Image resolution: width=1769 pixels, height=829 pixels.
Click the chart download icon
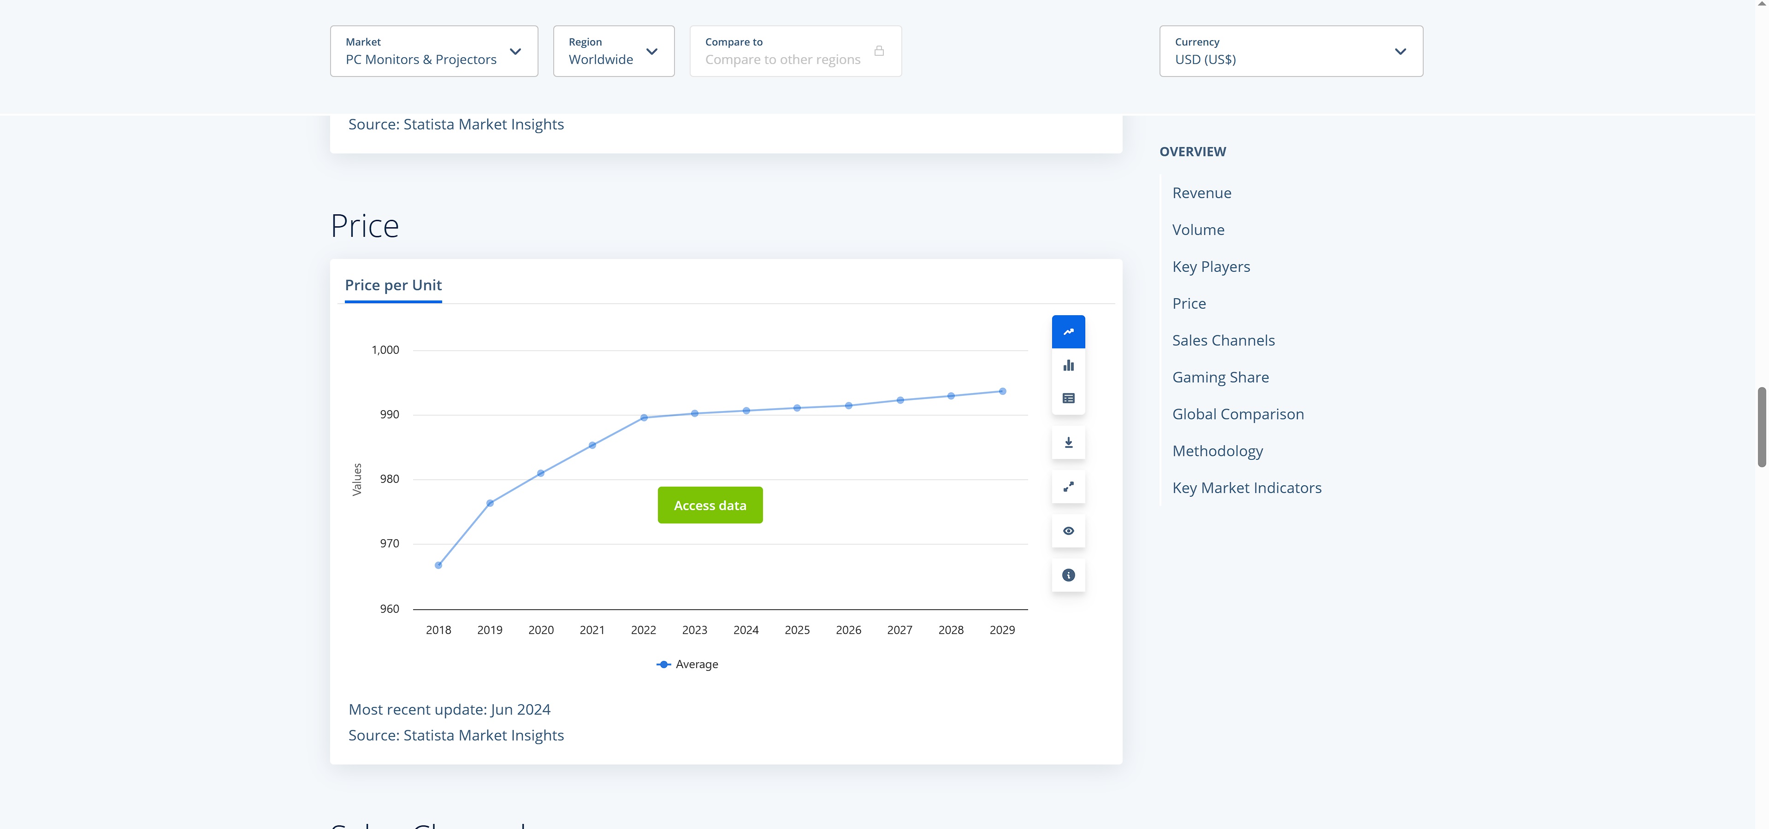[1068, 443]
